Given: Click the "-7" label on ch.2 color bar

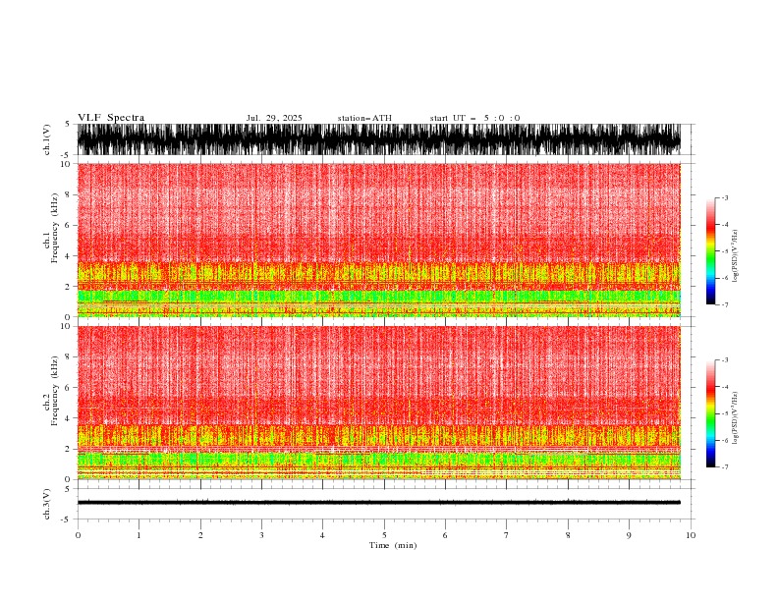Looking at the screenshot, I should [724, 466].
